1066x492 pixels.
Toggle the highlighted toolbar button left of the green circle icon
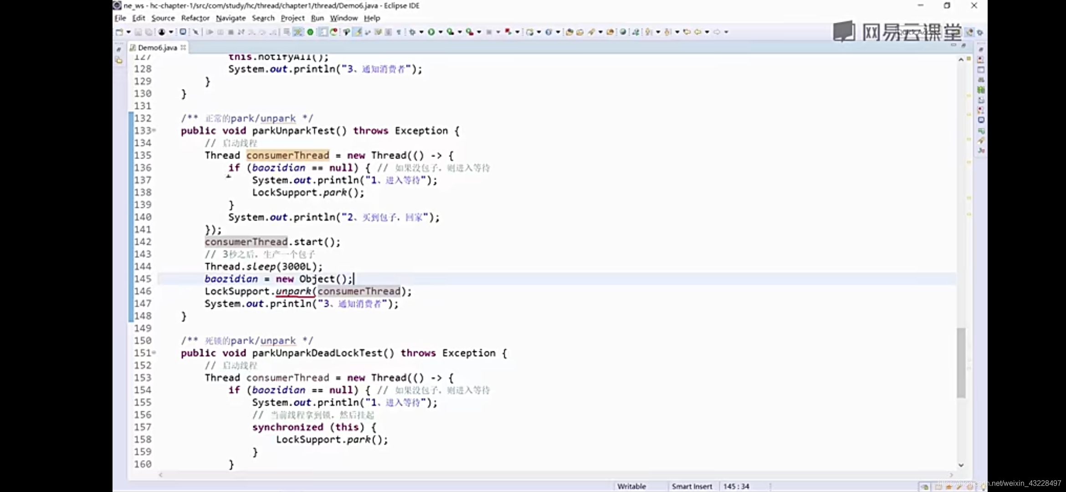pyautogui.click(x=297, y=32)
